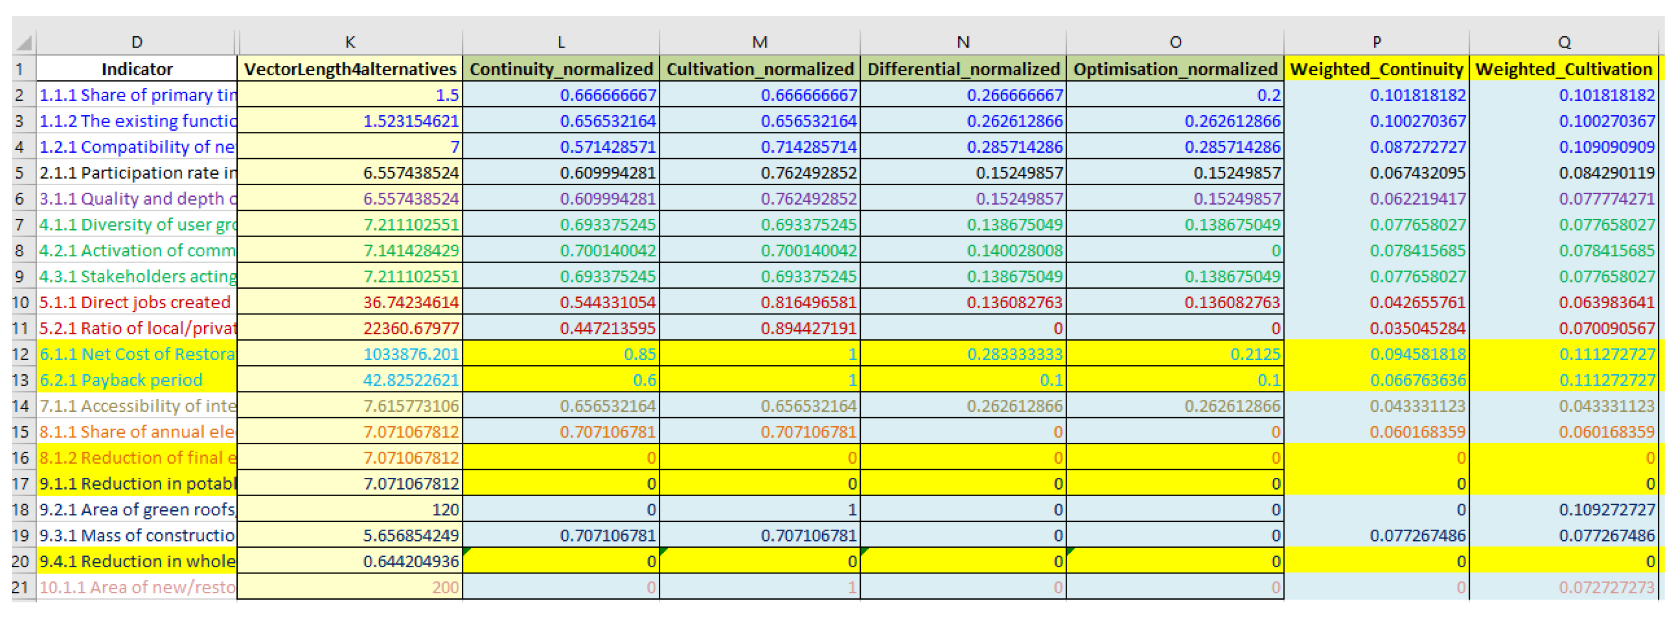Click VectorLength4alternatives header cell
This screenshot has width=1672, height=617.
350,69
